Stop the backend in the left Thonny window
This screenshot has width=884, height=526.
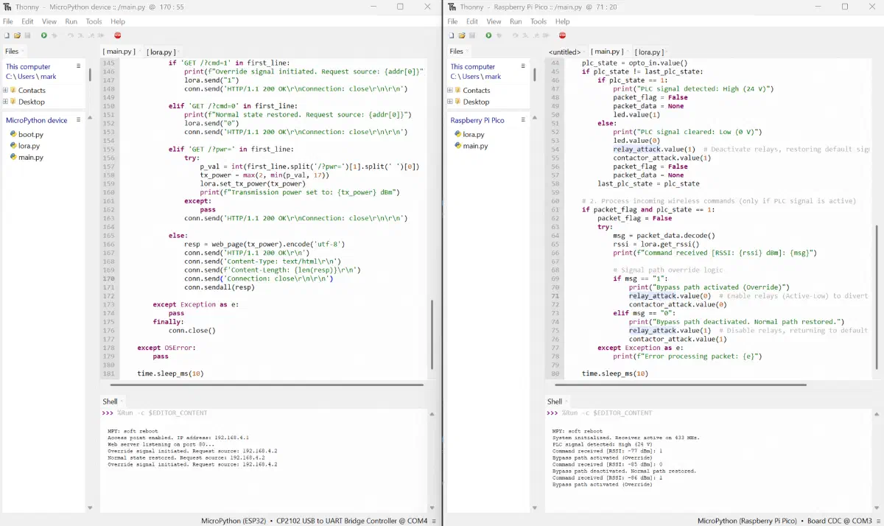(117, 35)
